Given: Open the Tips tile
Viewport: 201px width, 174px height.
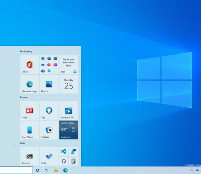Looking at the screenshot, I should click(49, 110).
